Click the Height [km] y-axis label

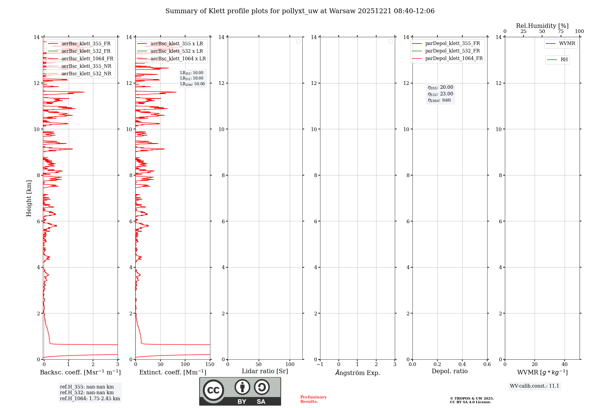pos(29,198)
